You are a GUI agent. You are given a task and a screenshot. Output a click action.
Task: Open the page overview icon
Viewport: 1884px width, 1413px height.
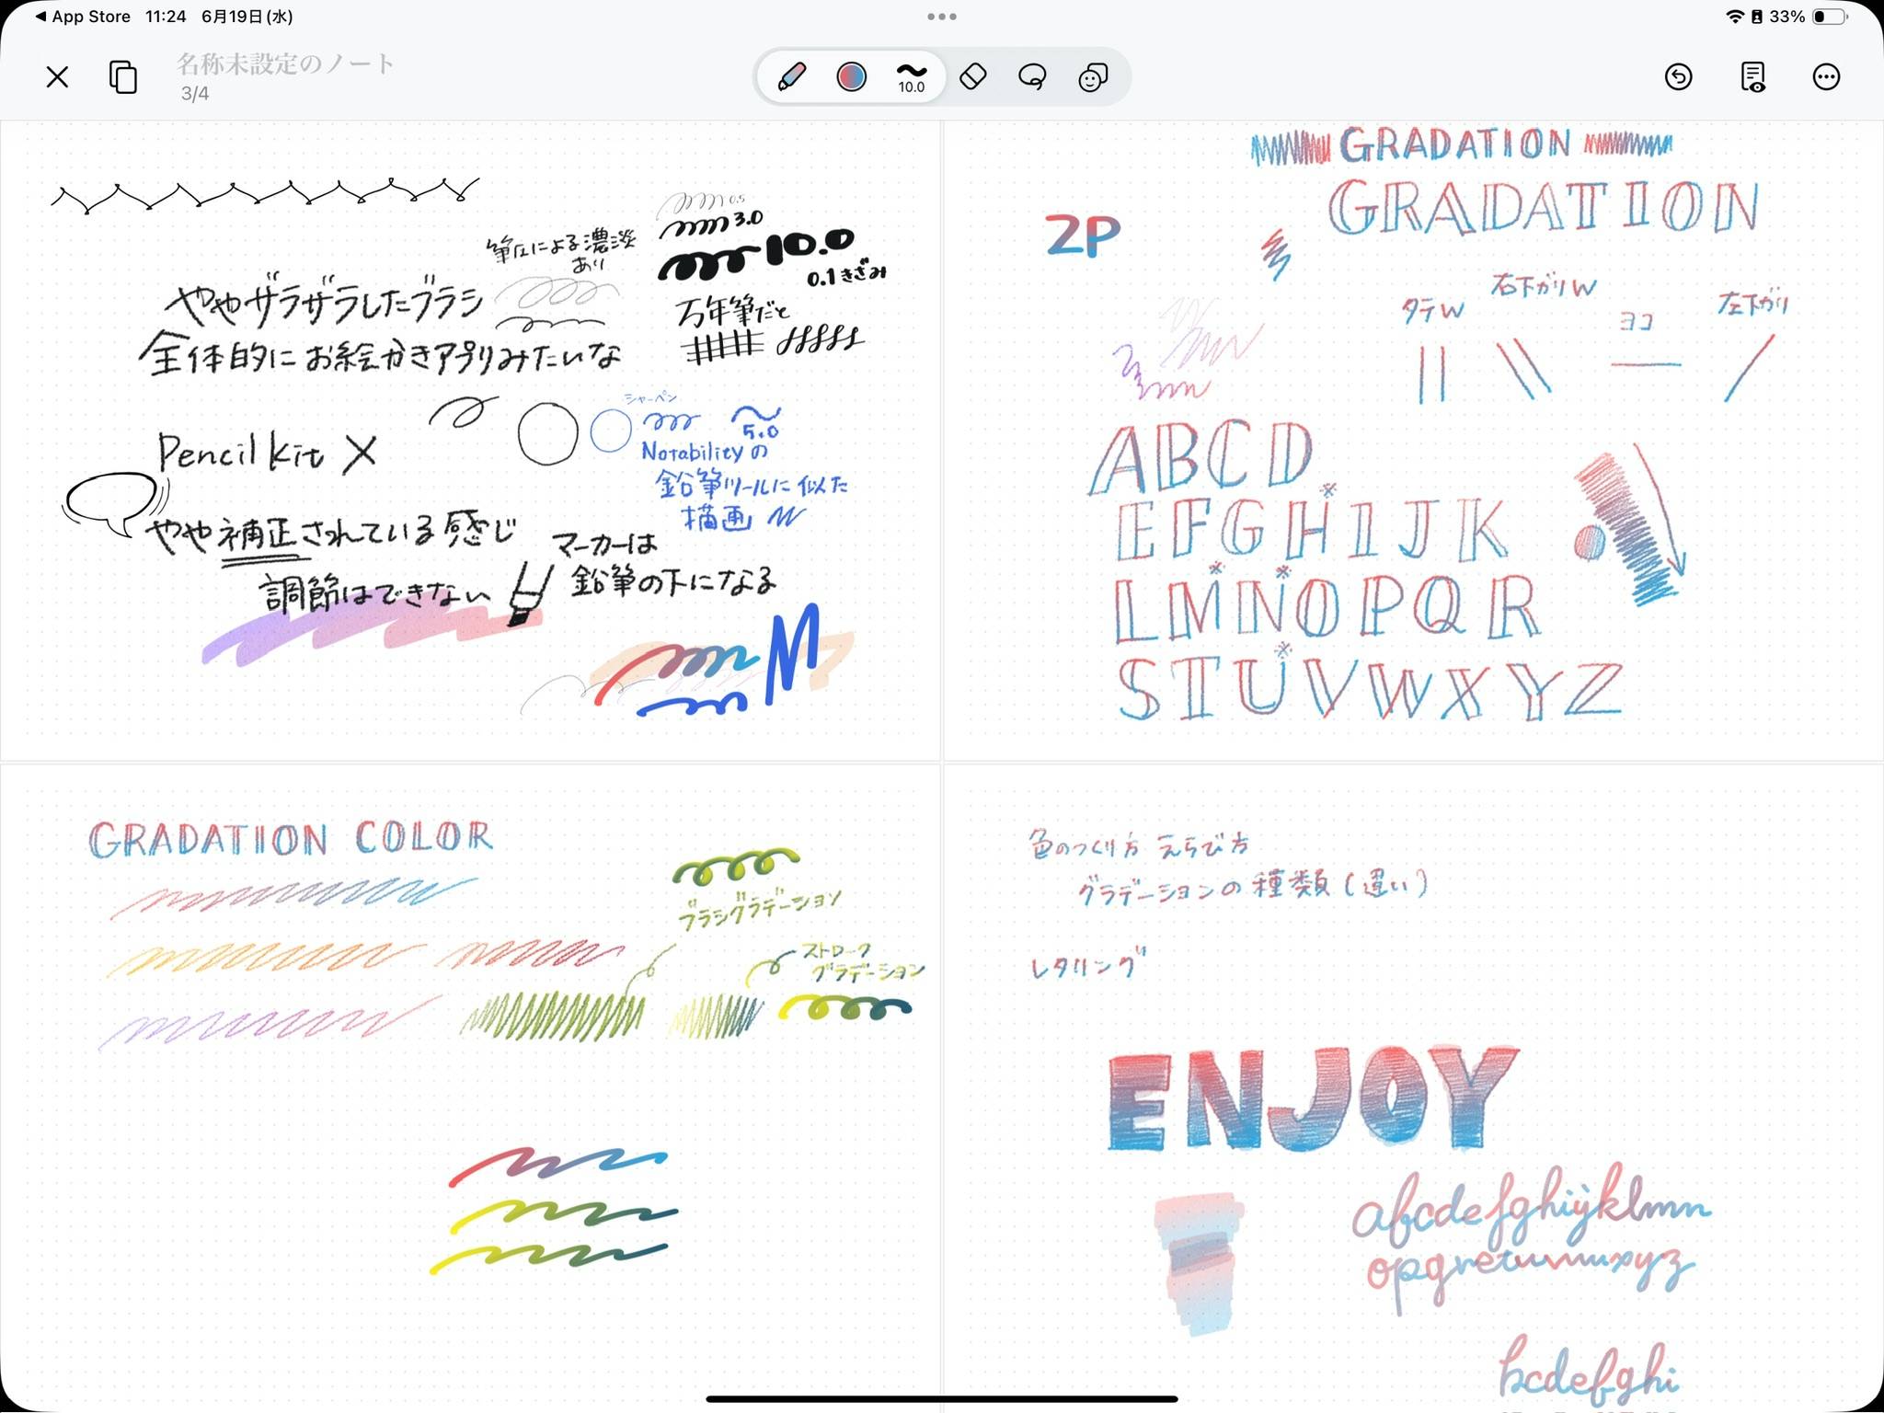click(x=123, y=76)
